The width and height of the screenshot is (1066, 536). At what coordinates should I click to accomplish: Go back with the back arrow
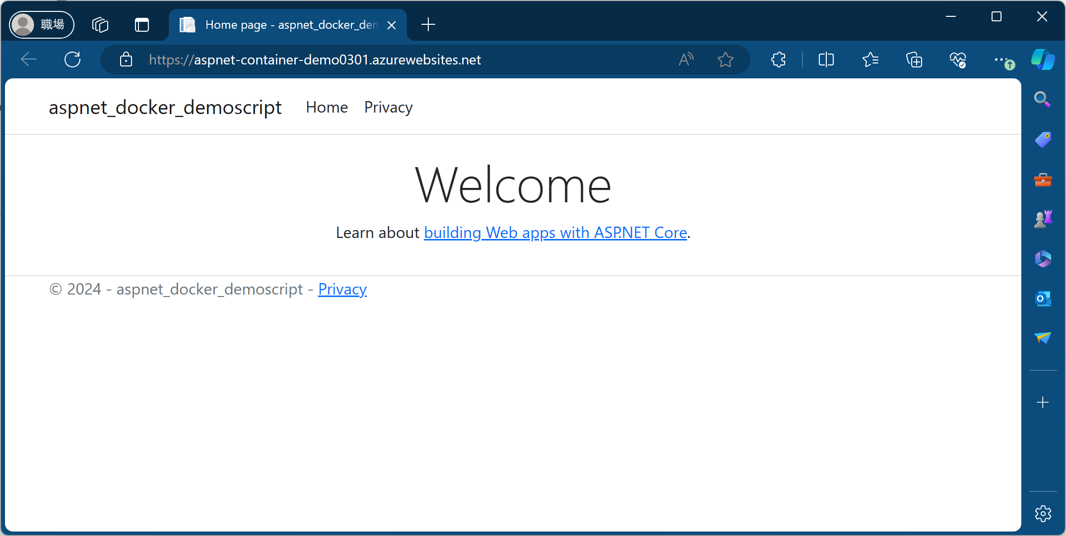click(x=29, y=60)
